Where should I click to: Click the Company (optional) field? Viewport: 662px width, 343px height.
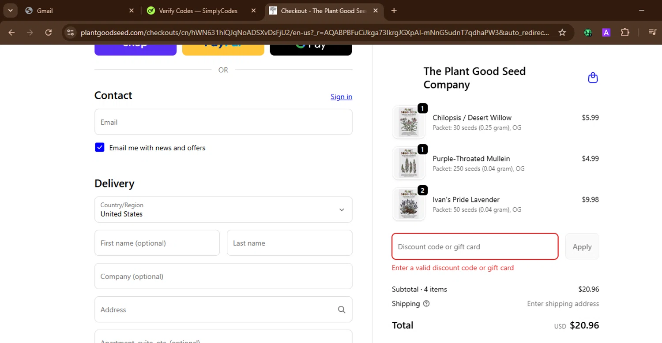coord(223,276)
